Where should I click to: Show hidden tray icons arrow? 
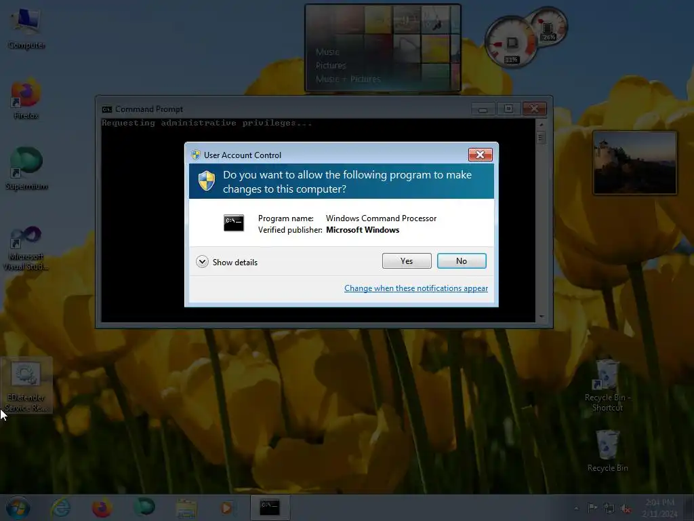click(576, 508)
